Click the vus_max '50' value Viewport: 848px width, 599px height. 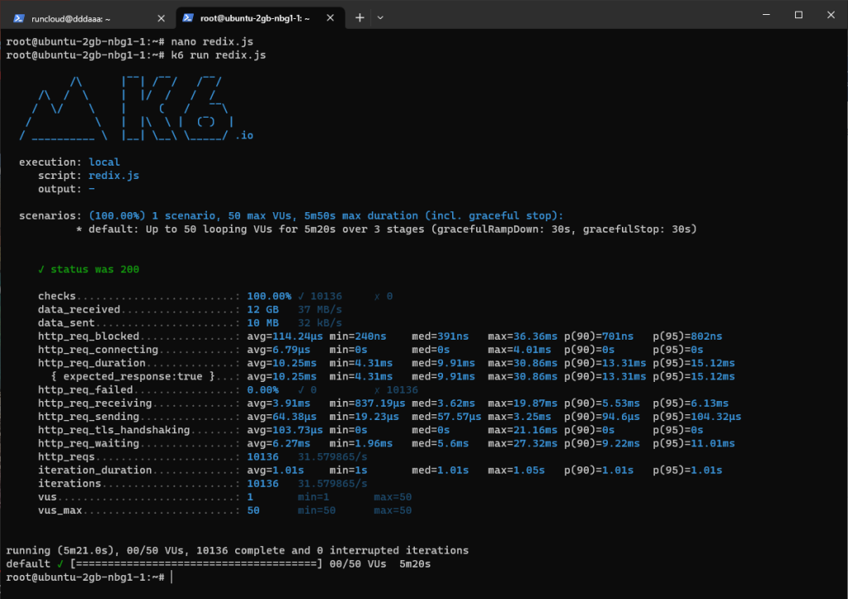253,511
